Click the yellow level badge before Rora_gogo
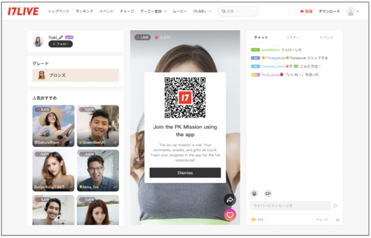 [x=255, y=75]
